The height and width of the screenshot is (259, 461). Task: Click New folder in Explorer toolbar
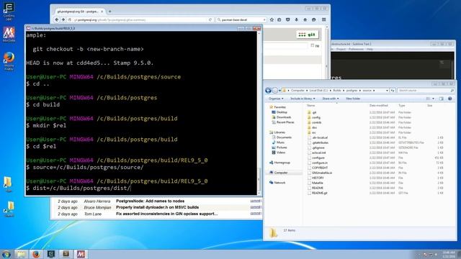353,99
